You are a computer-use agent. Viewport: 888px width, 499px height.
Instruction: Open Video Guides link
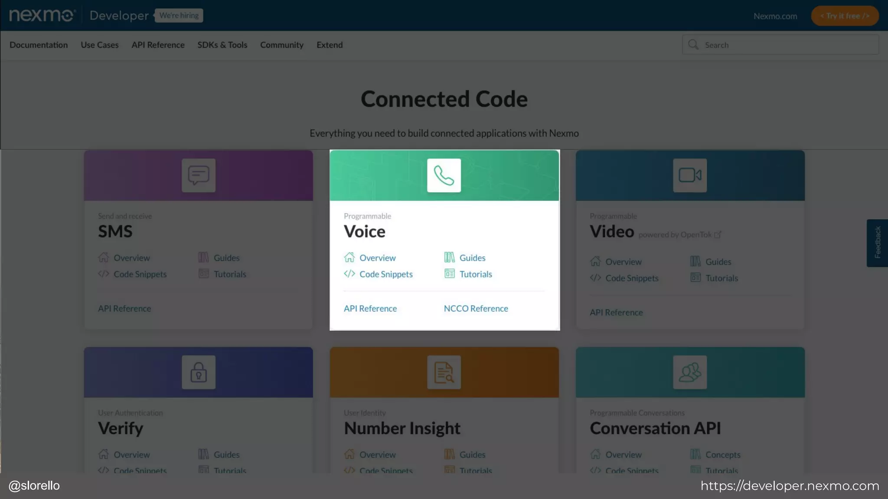[x=718, y=262]
